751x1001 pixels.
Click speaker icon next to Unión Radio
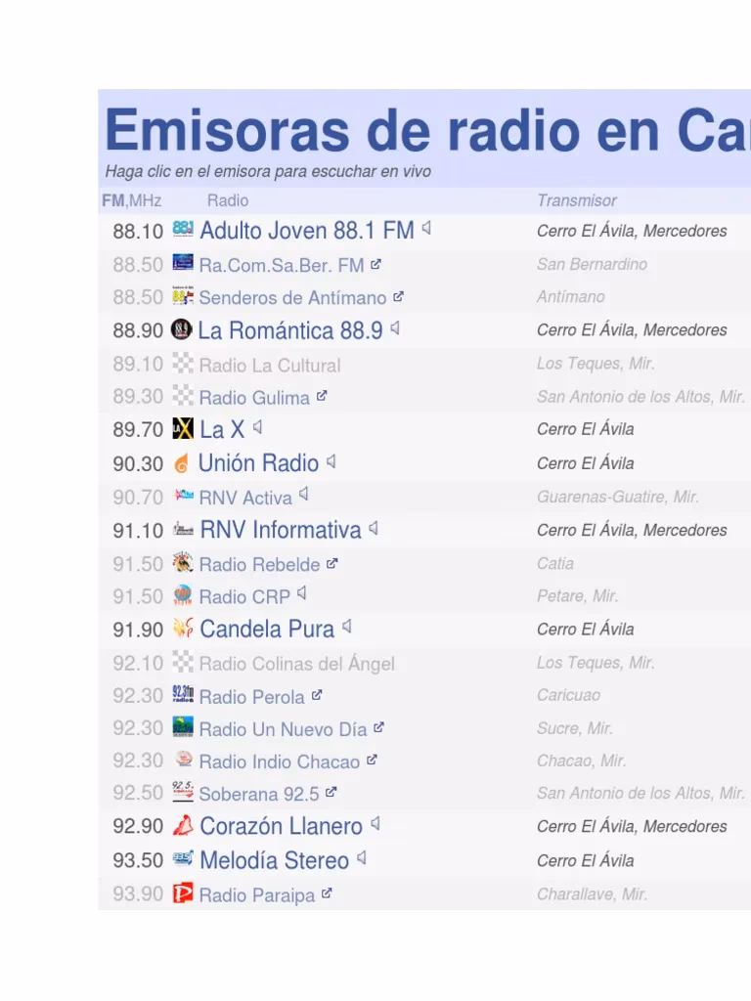331,461
